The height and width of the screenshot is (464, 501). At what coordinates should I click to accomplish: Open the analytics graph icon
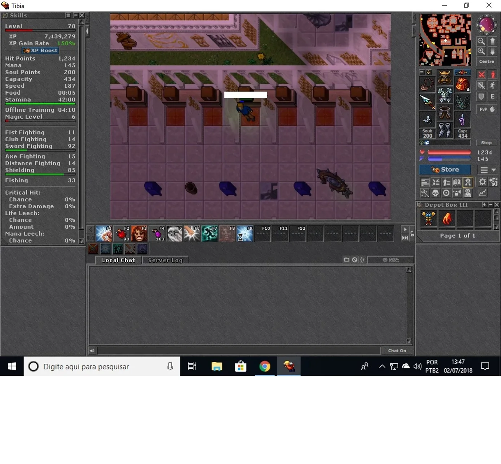pyautogui.click(x=483, y=193)
